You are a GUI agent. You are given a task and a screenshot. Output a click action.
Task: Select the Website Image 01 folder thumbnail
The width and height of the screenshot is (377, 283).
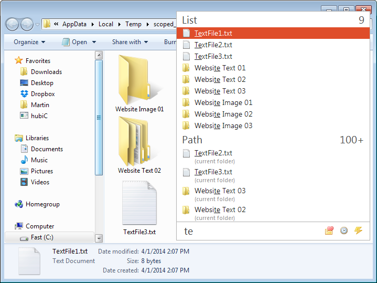point(139,83)
